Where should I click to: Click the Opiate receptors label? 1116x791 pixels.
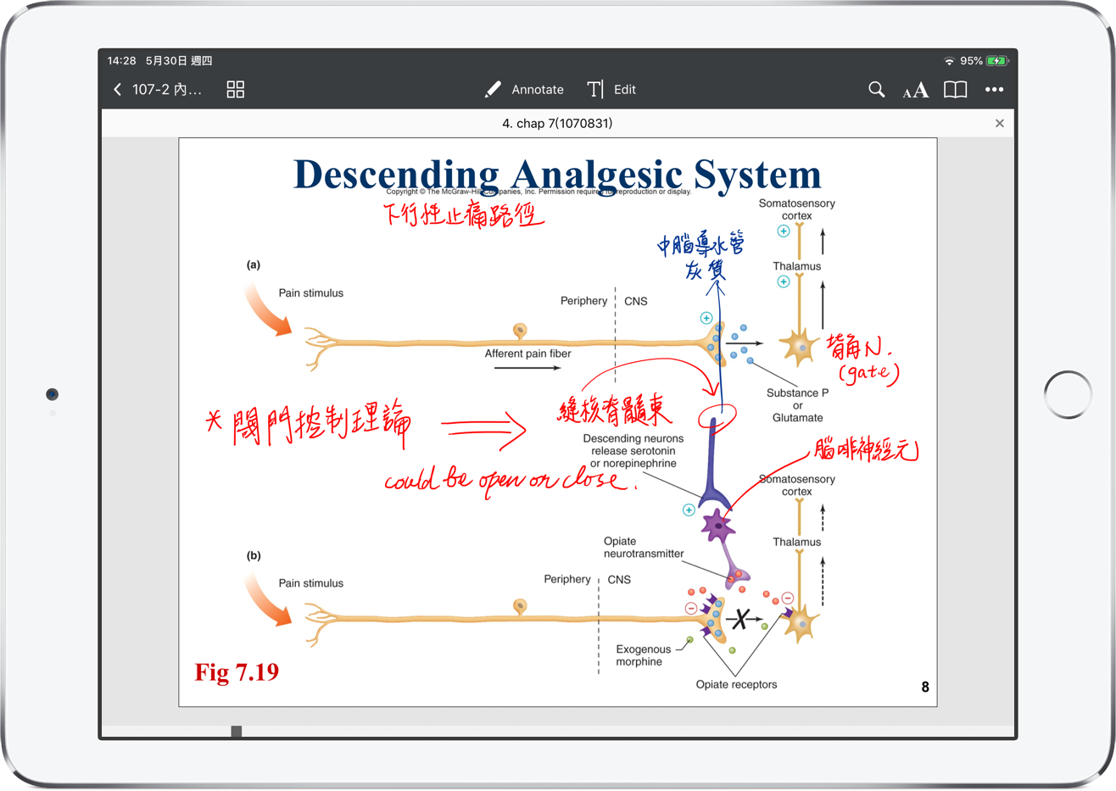[736, 684]
